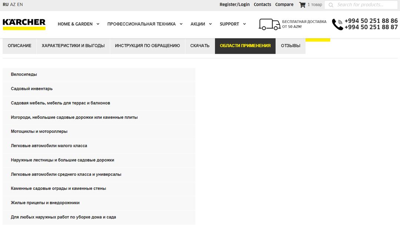The height and width of the screenshot is (225, 400).
Task: Click the delivery truck icon
Action: pyautogui.click(x=269, y=24)
